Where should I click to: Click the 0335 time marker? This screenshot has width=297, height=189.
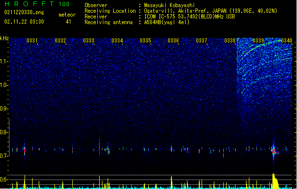[x=145, y=41]
